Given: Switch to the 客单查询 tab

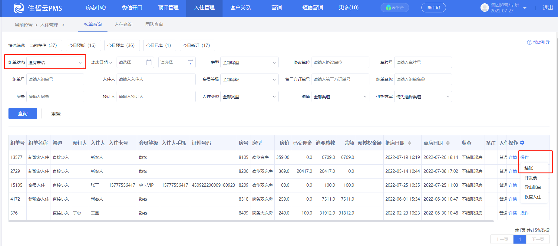Looking at the screenshot, I should 93,25.
